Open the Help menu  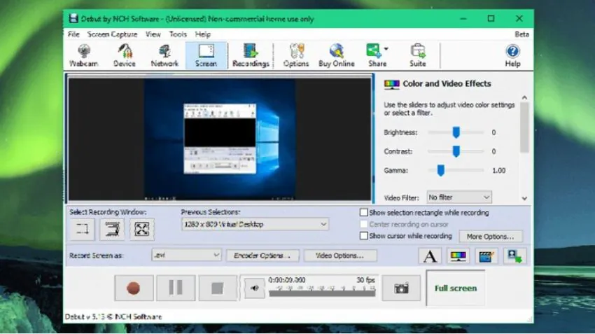click(202, 34)
